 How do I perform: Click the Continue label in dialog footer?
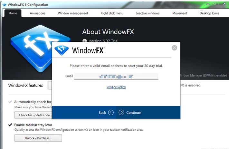click(x=133, y=113)
